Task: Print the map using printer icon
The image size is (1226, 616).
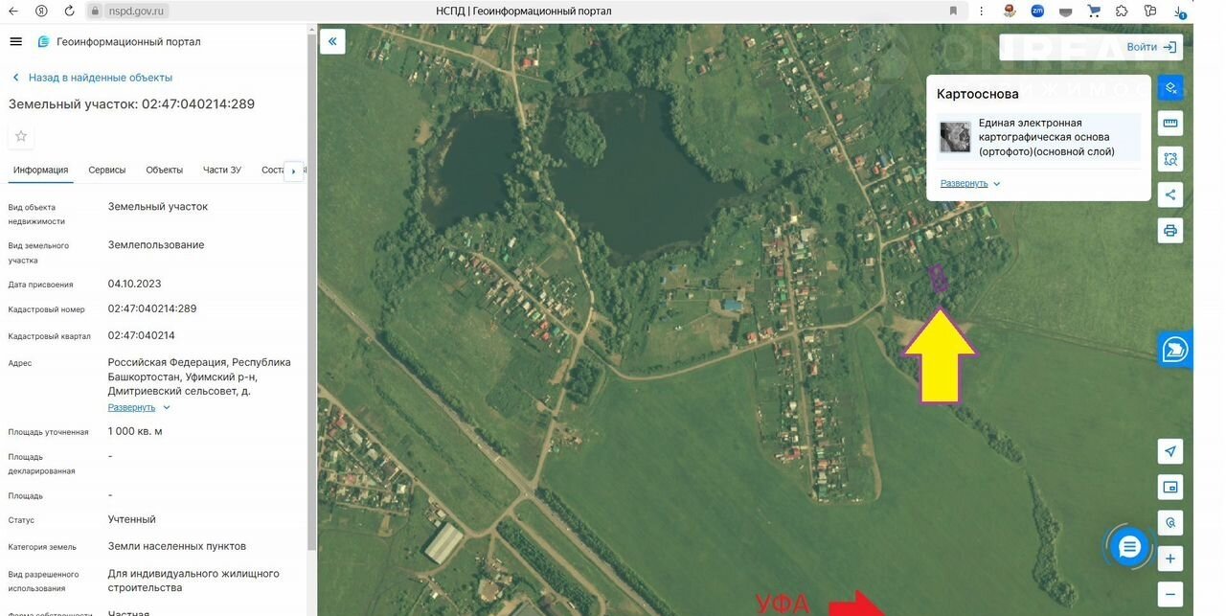Action: pos(1169,231)
